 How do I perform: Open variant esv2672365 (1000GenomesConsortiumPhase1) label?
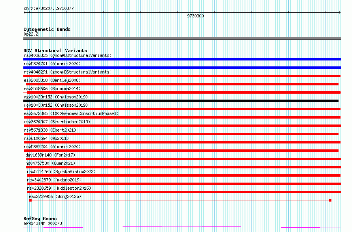click(71, 113)
